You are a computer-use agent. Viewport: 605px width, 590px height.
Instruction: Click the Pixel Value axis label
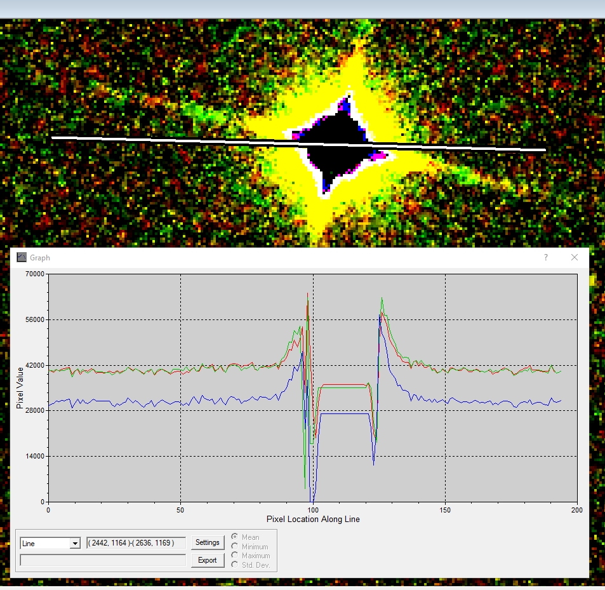click(x=20, y=387)
